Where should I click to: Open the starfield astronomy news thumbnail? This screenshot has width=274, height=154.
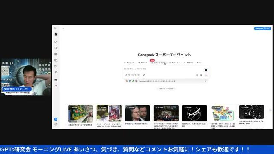251,112
